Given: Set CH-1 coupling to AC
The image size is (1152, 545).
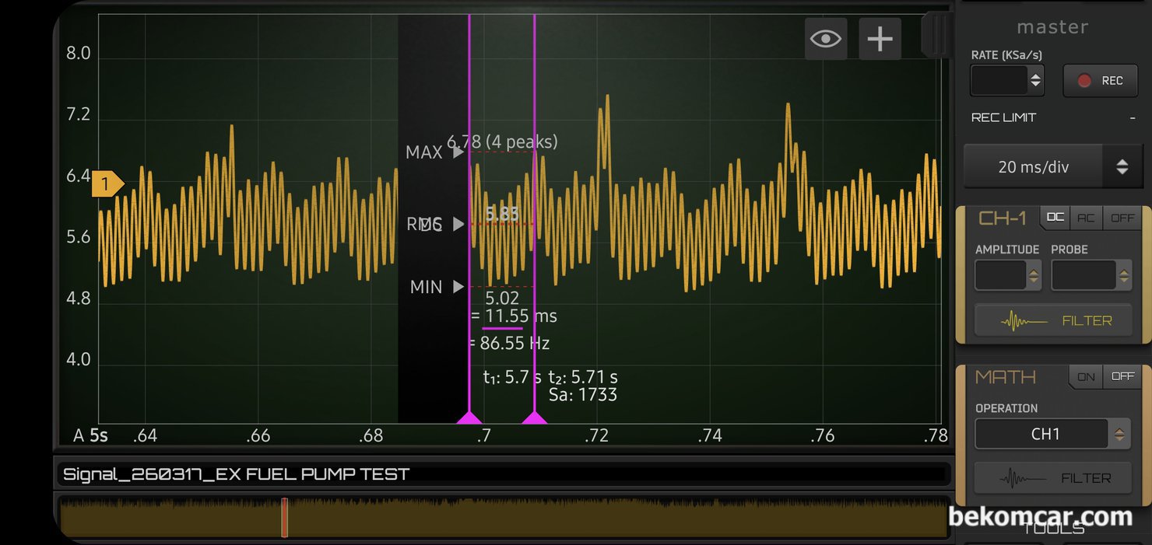Looking at the screenshot, I should pos(1086,218).
